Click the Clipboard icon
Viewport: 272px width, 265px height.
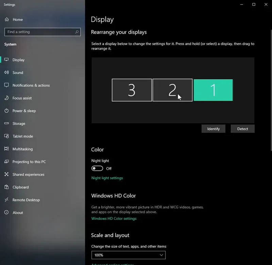click(x=6, y=187)
